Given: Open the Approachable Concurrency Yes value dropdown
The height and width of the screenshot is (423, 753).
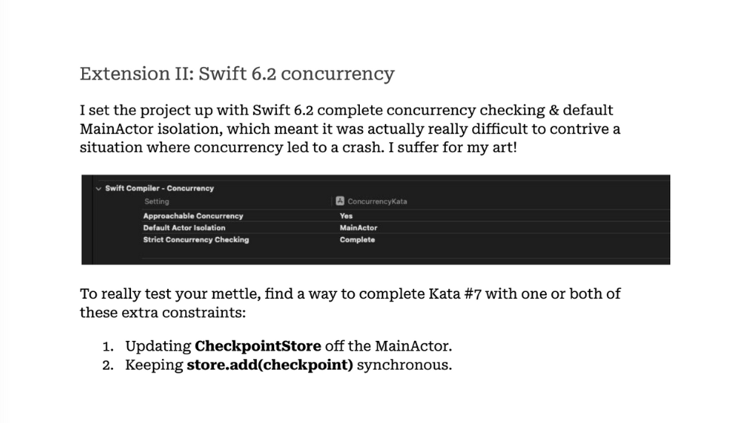Looking at the screenshot, I should (x=346, y=216).
